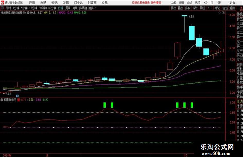Open settings circle beside 股票指标网 indicator
Viewport: 243px width, 157px height.
pos(2,100)
